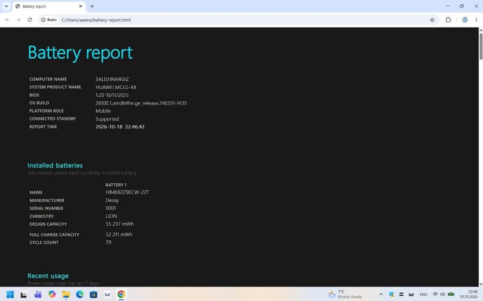Click the colorful shield tray icon
The width and height of the screenshot is (483, 301).
[x=391, y=295]
